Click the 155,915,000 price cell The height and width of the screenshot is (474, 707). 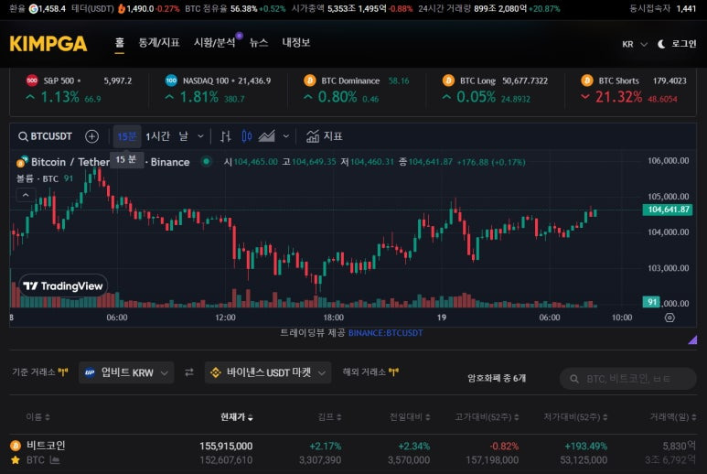pyautogui.click(x=226, y=446)
